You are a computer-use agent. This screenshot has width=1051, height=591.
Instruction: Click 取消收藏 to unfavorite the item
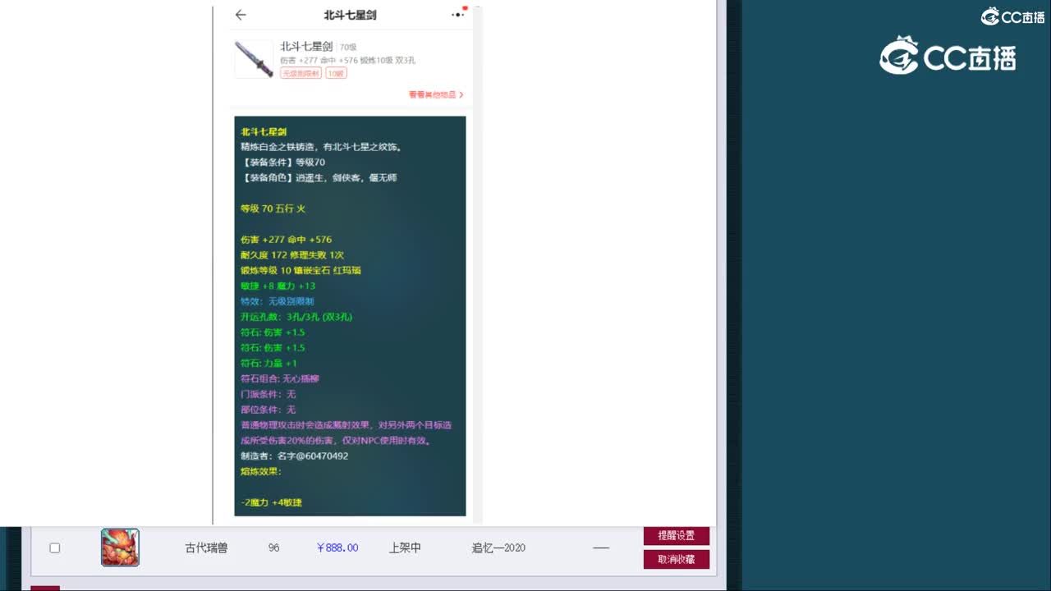tap(677, 559)
